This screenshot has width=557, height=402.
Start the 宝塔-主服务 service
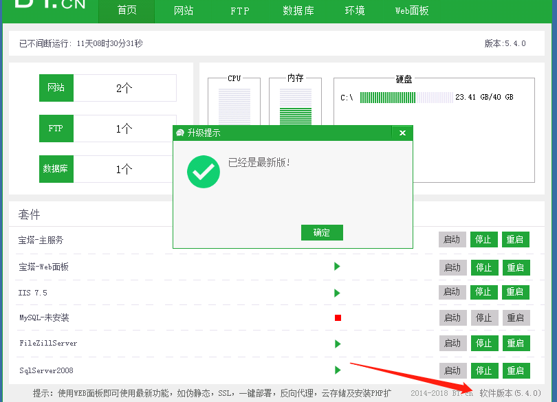(x=452, y=239)
